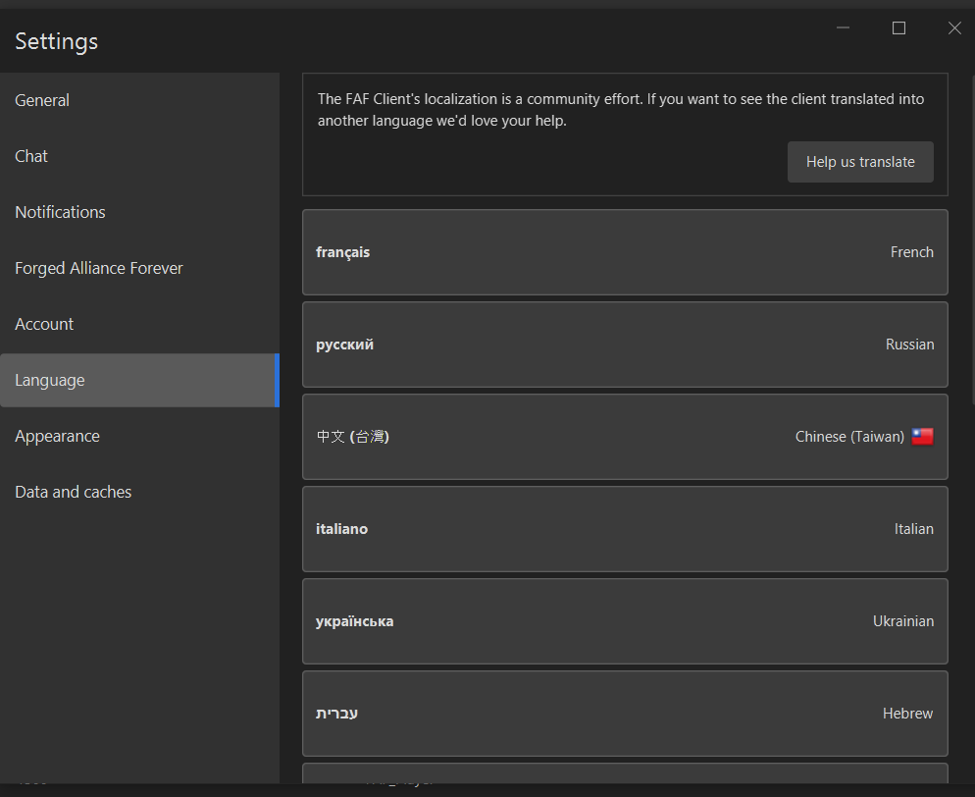975x797 pixels.
Task: Choose українська (Ukrainian) language
Action: pyautogui.click(x=625, y=621)
